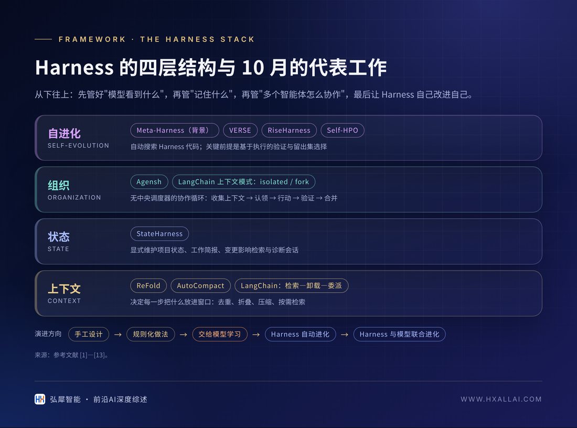Click the 演进方向 label
Screen dimensions: 577x428
point(48,334)
